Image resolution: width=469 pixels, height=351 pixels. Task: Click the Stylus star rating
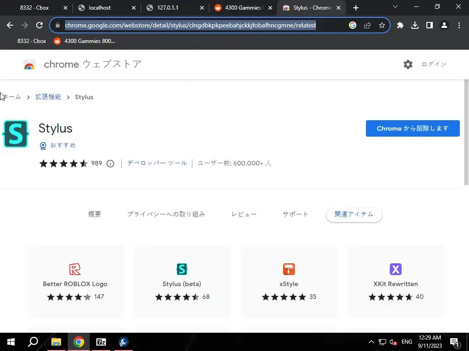tap(63, 164)
